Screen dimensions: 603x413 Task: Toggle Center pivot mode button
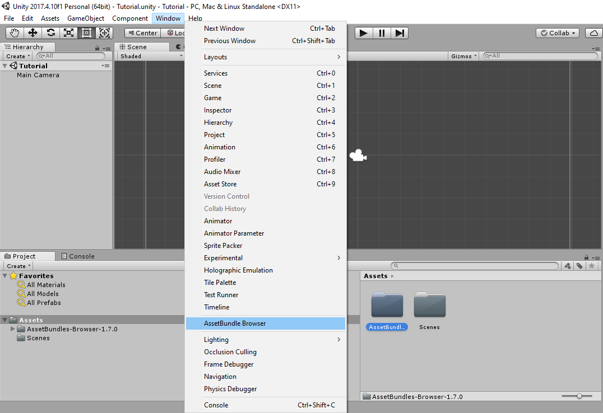pyautogui.click(x=143, y=33)
